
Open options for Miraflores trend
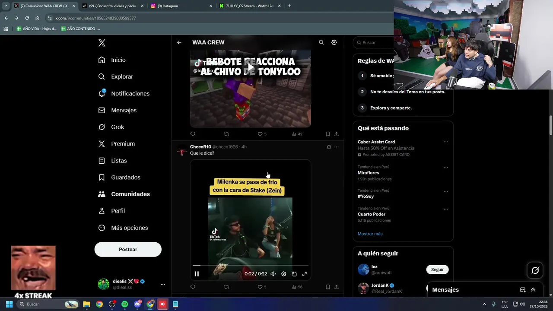coord(446,168)
